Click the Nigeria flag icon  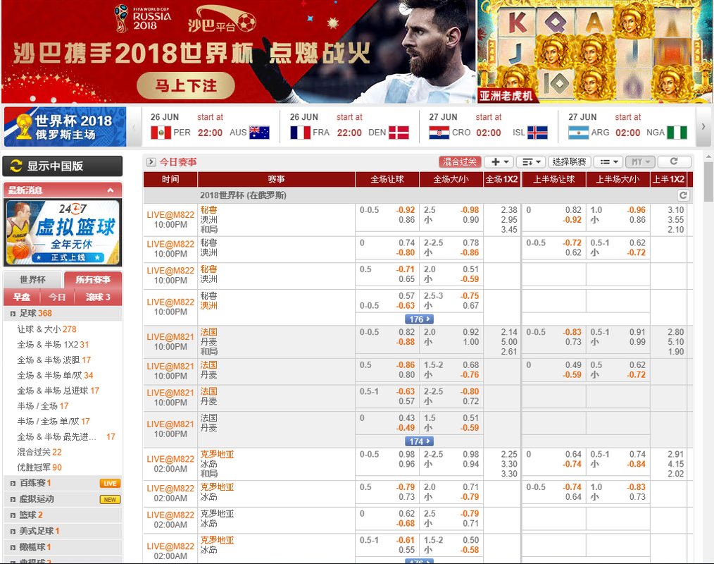pyautogui.click(x=677, y=133)
